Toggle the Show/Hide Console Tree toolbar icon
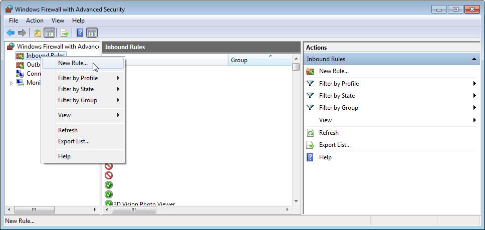The height and width of the screenshot is (230, 485). pos(49,33)
